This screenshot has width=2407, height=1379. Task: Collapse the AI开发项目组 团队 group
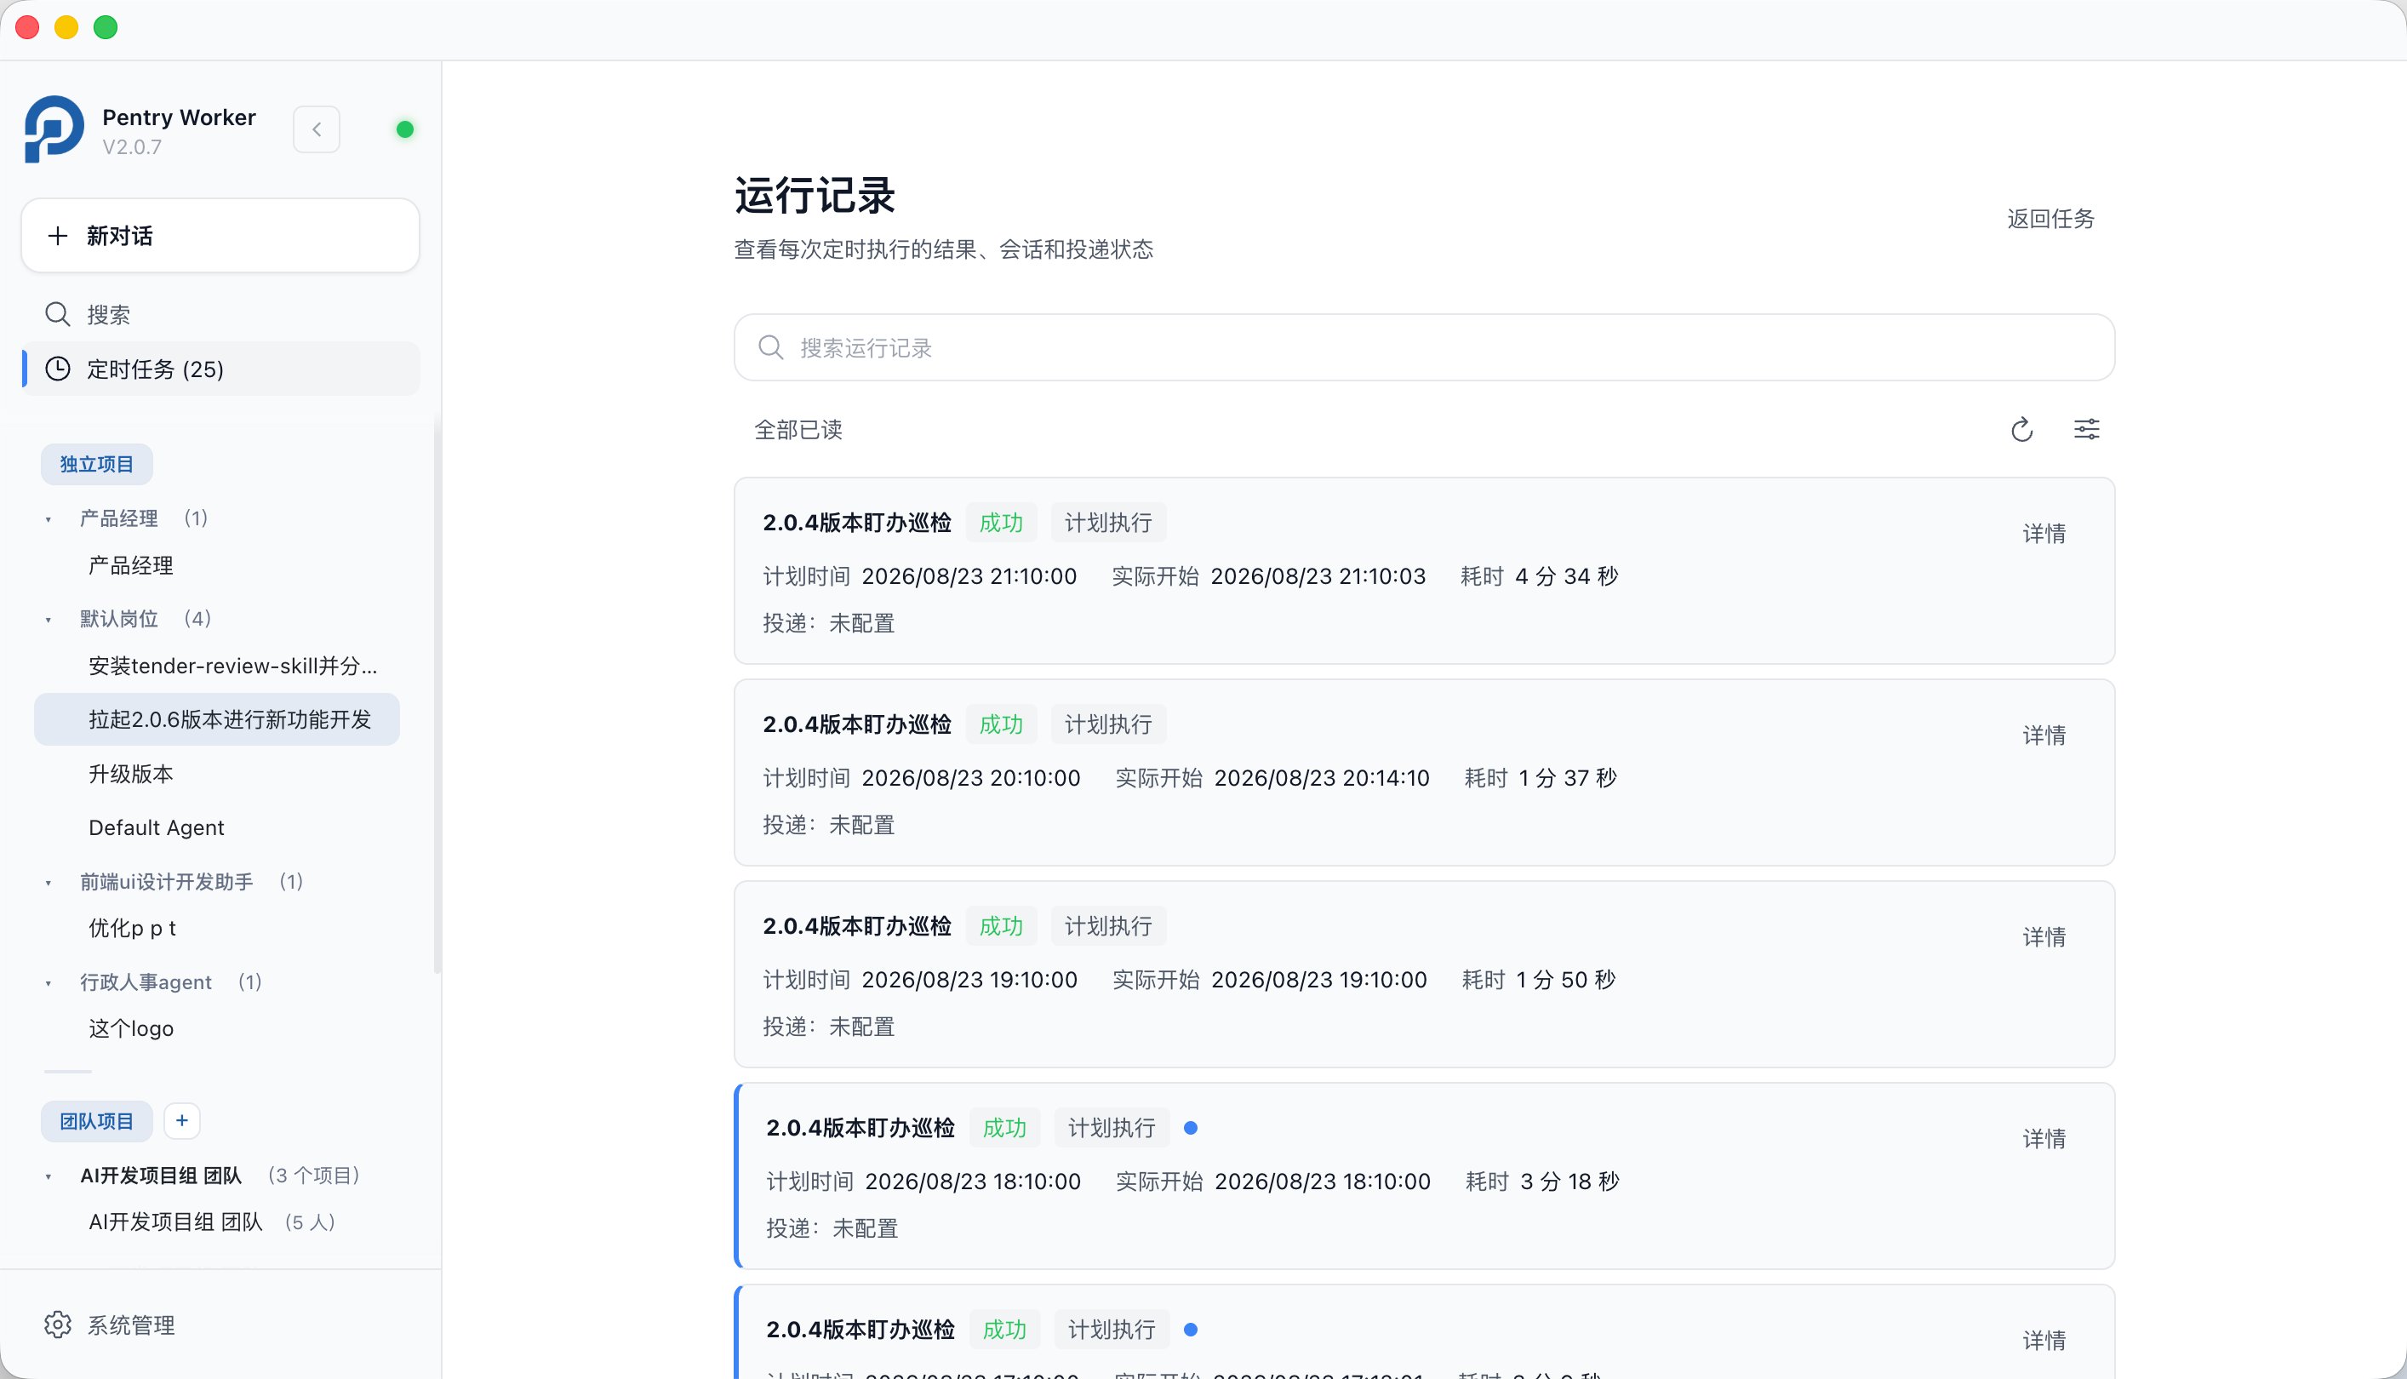[x=49, y=1176]
